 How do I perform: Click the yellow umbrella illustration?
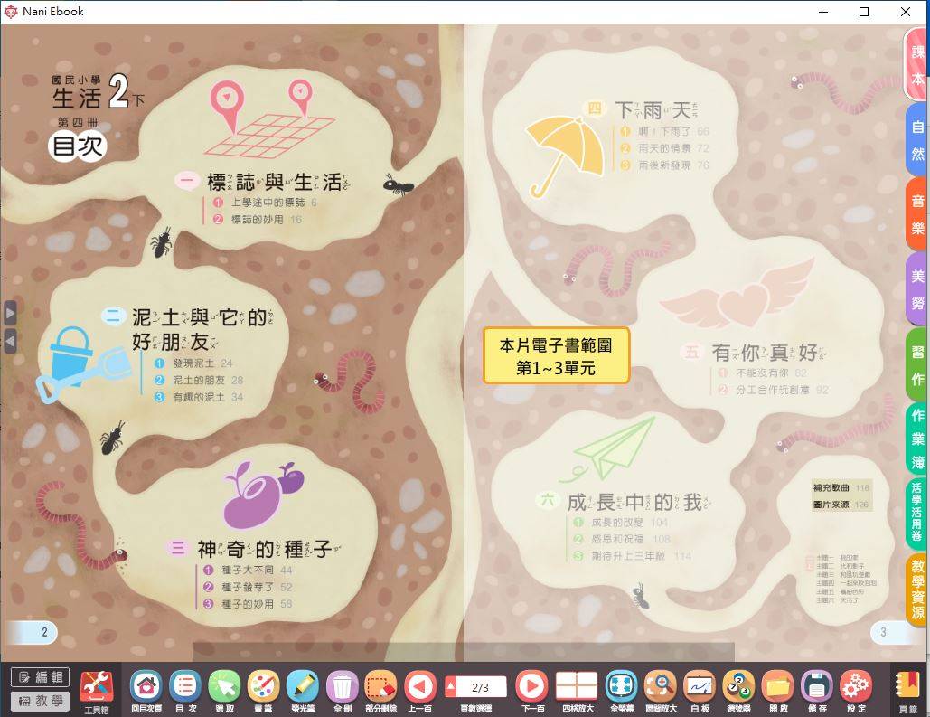565,156
